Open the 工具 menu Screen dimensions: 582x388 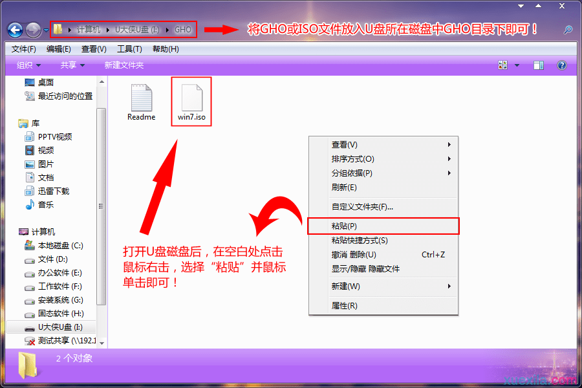129,48
